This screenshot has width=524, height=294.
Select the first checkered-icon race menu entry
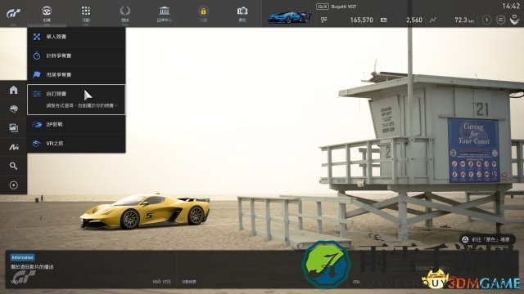pos(76,37)
